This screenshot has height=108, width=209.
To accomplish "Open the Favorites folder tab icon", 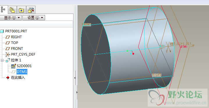I will 22,10.
